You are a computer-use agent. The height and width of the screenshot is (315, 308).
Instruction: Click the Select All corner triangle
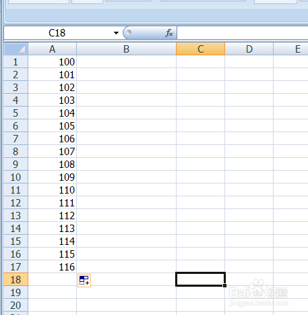[x=16, y=49]
